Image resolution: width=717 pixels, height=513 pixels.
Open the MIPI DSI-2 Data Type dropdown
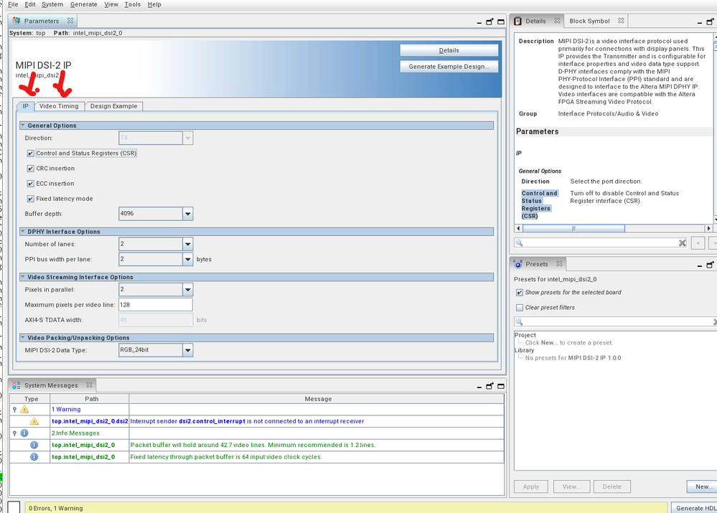pyautogui.click(x=187, y=350)
